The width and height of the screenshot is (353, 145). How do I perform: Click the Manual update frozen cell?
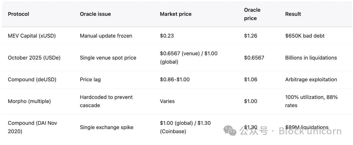pos(106,36)
